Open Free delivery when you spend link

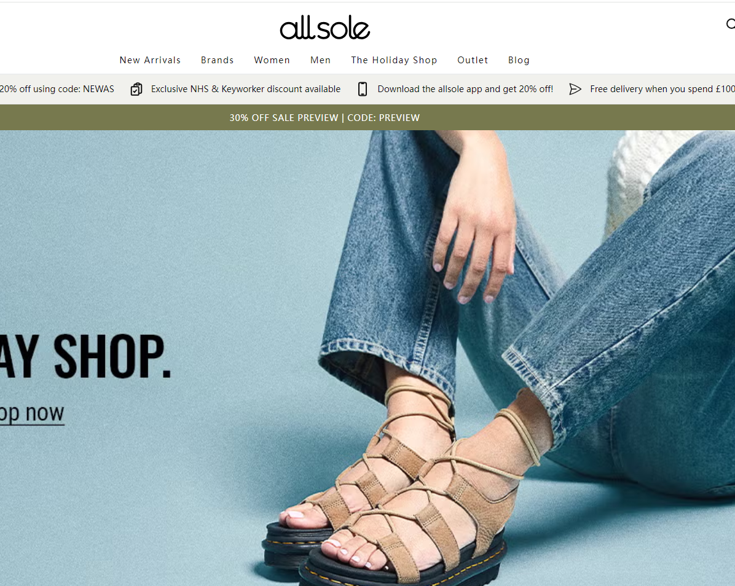click(662, 89)
